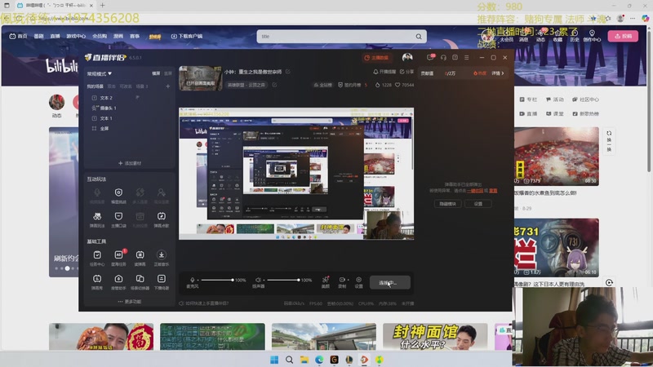Mute the microphone icon

(192, 280)
